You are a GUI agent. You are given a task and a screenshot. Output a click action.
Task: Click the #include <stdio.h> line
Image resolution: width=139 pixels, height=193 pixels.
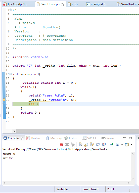coord(31,57)
